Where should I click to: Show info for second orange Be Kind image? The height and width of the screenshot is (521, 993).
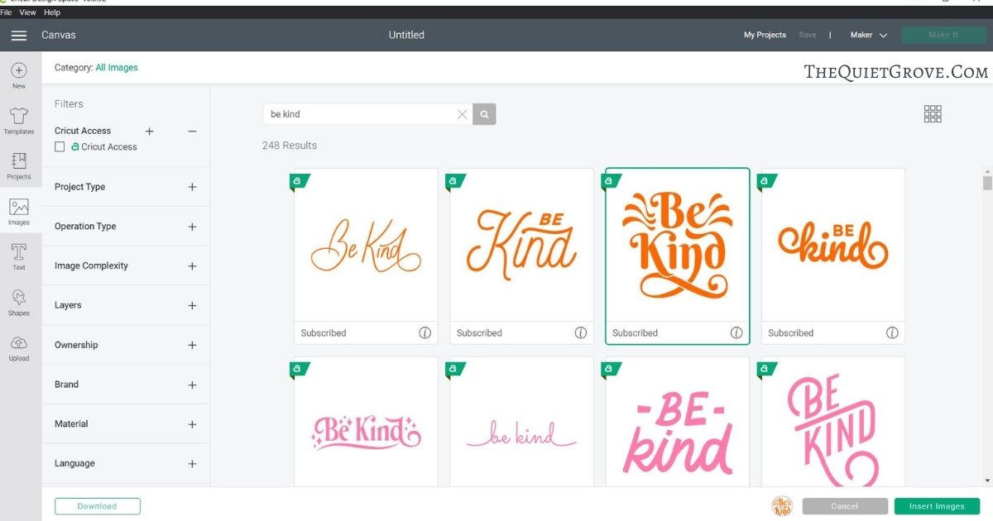[581, 333]
